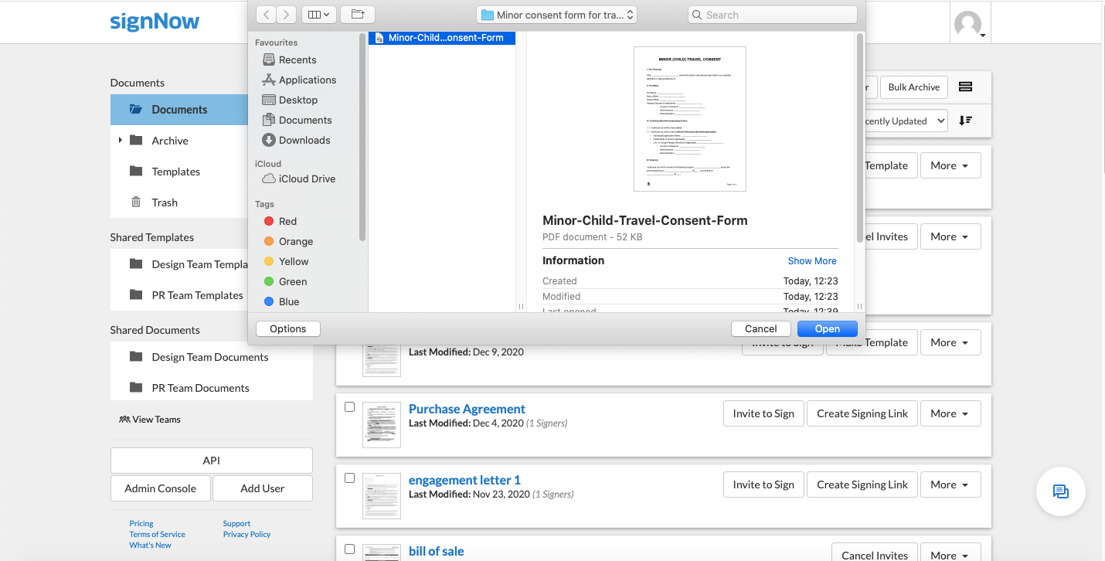Open the Terms of Service link
The image size is (1105, 561).
pyautogui.click(x=158, y=534)
